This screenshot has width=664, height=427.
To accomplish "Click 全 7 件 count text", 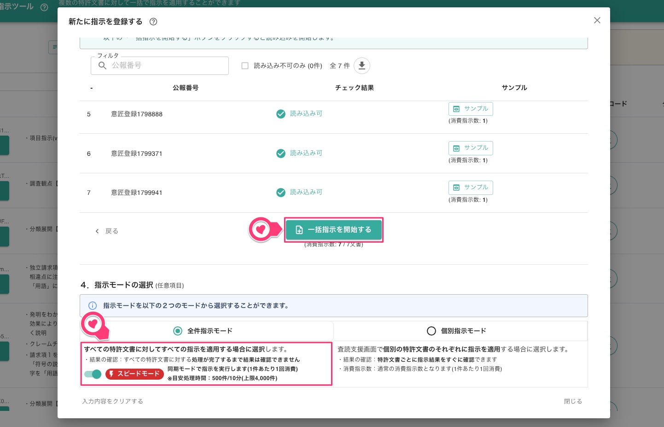I will tap(340, 66).
